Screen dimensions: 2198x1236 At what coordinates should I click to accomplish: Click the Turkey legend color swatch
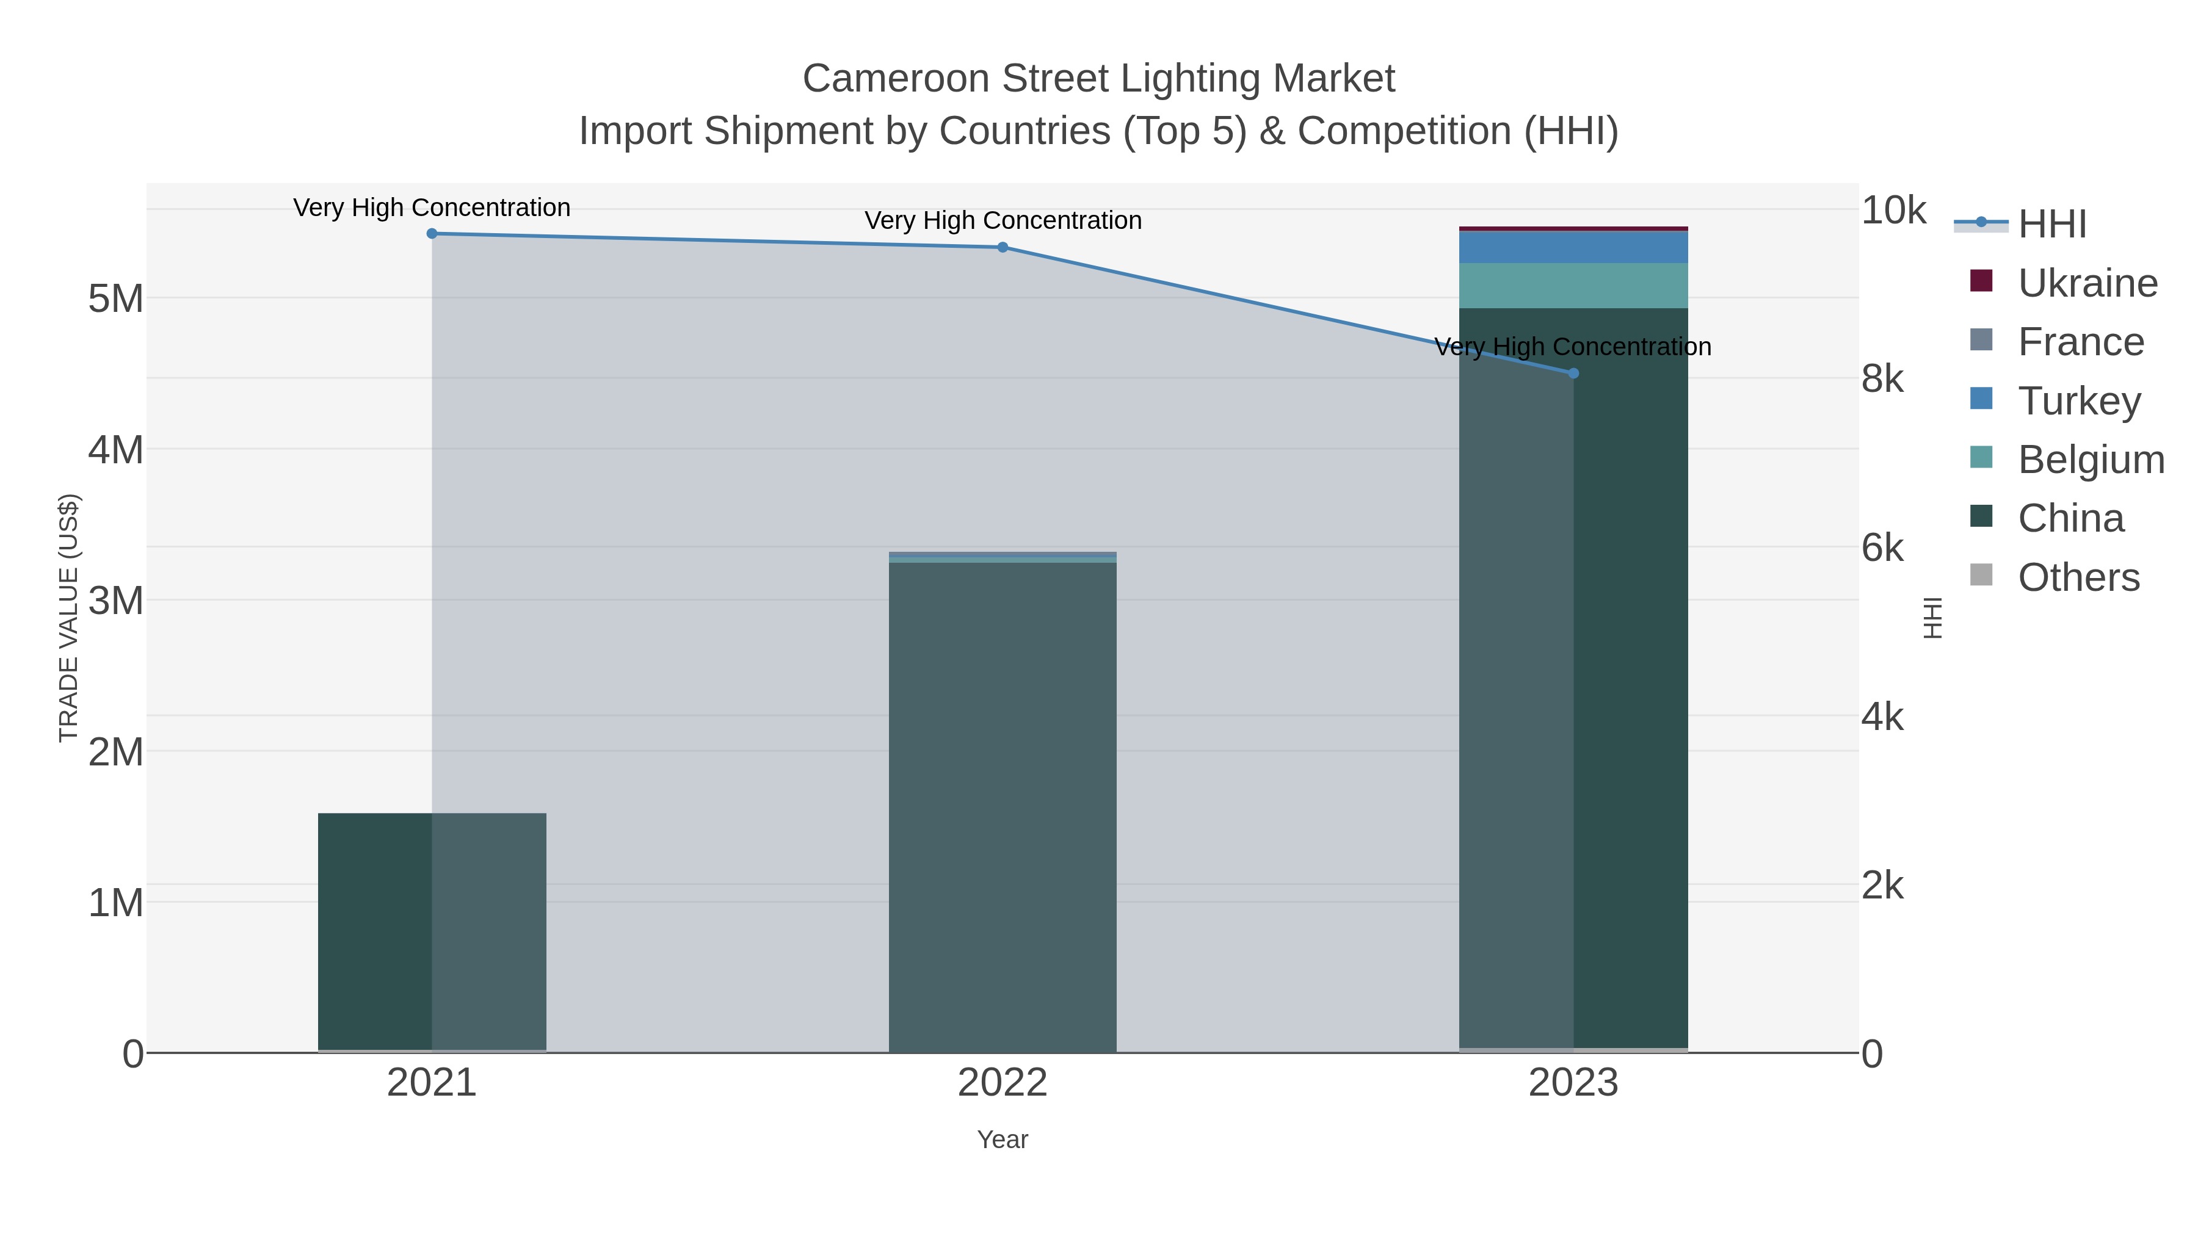tap(1981, 399)
